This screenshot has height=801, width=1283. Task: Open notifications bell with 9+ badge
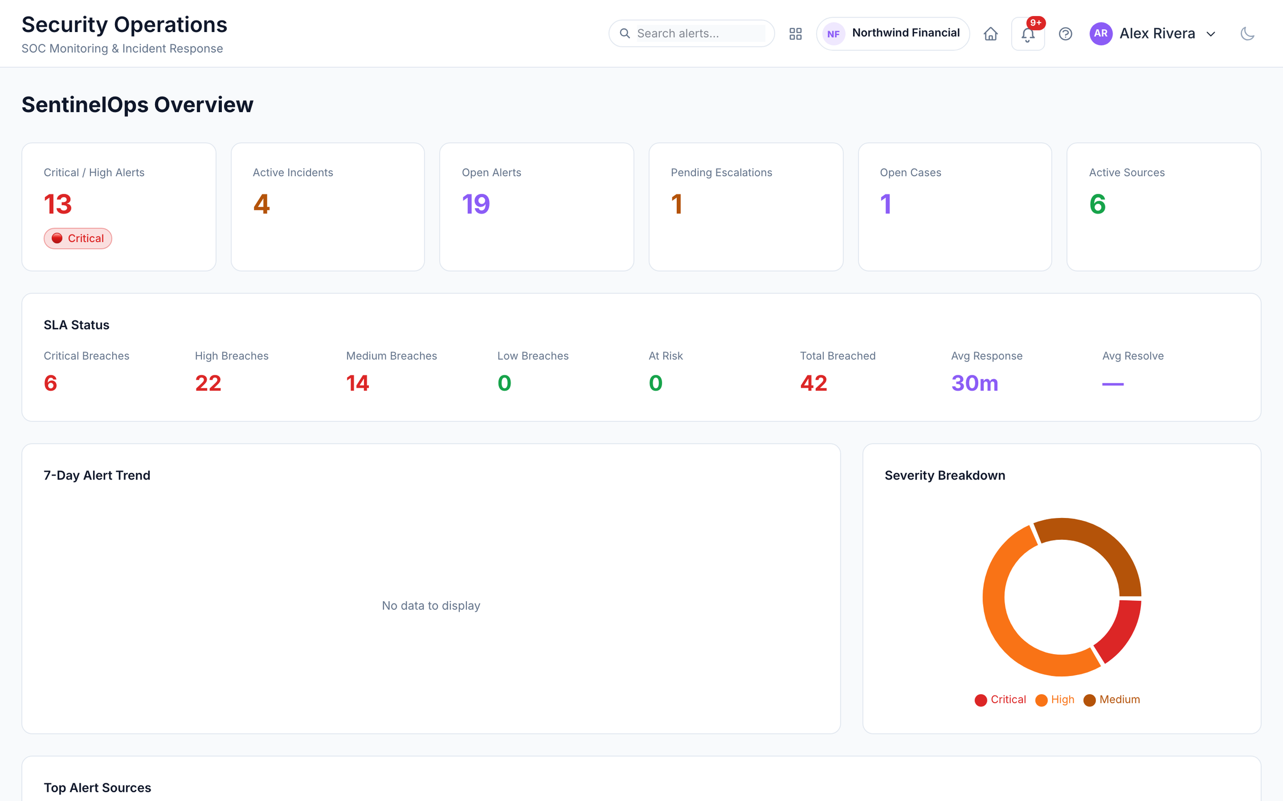[1027, 34]
